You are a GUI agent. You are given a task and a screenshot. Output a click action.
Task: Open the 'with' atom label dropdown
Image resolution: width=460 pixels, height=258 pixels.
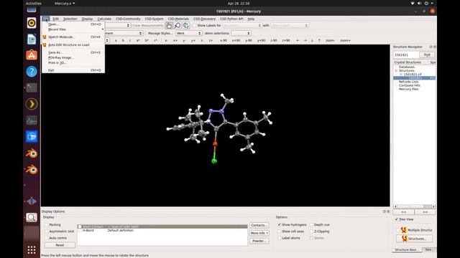point(289,26)
